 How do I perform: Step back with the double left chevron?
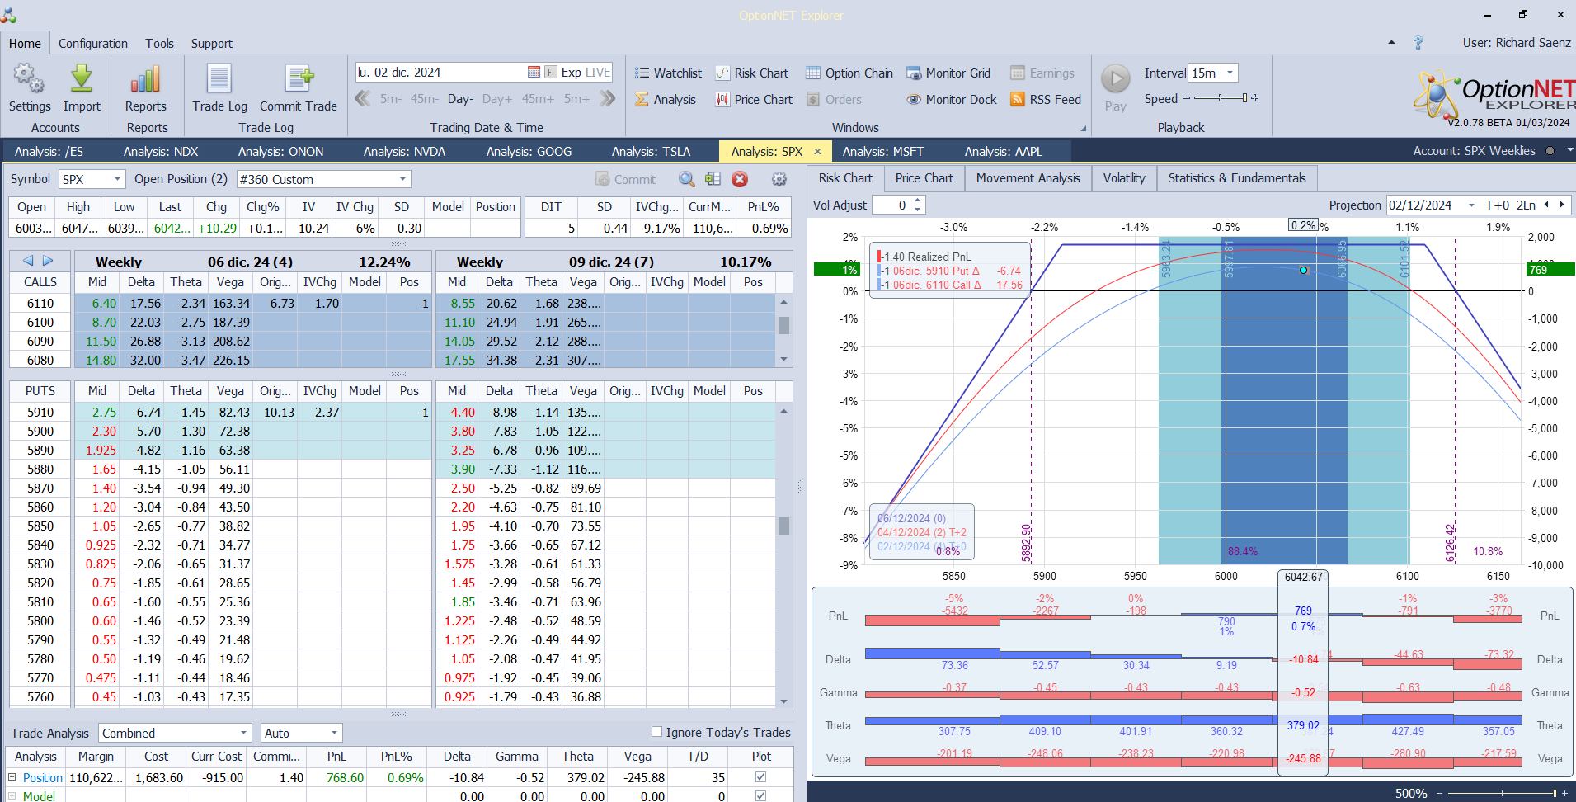point(362,99)
